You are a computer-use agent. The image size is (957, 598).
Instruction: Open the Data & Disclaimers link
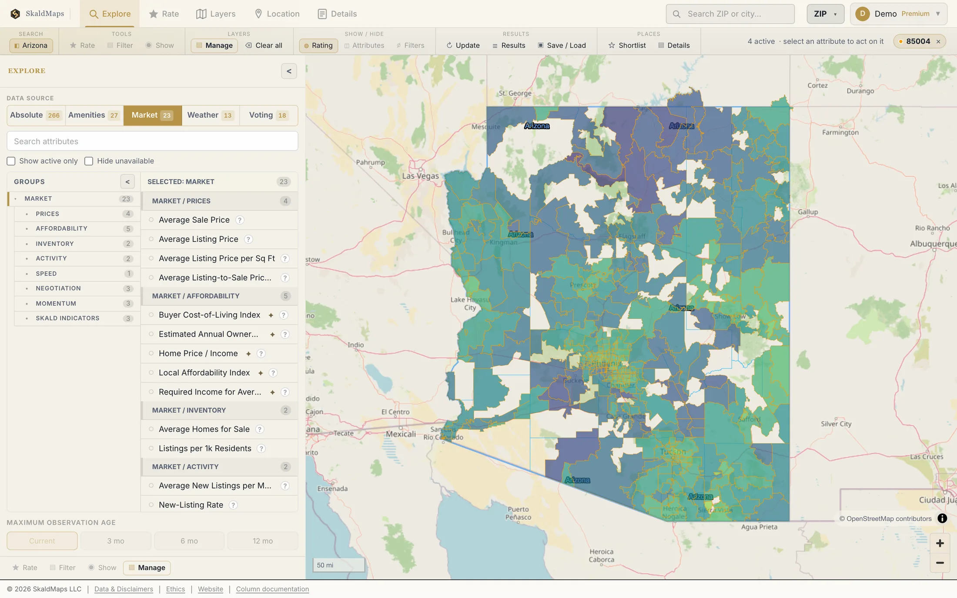(124, 589)
